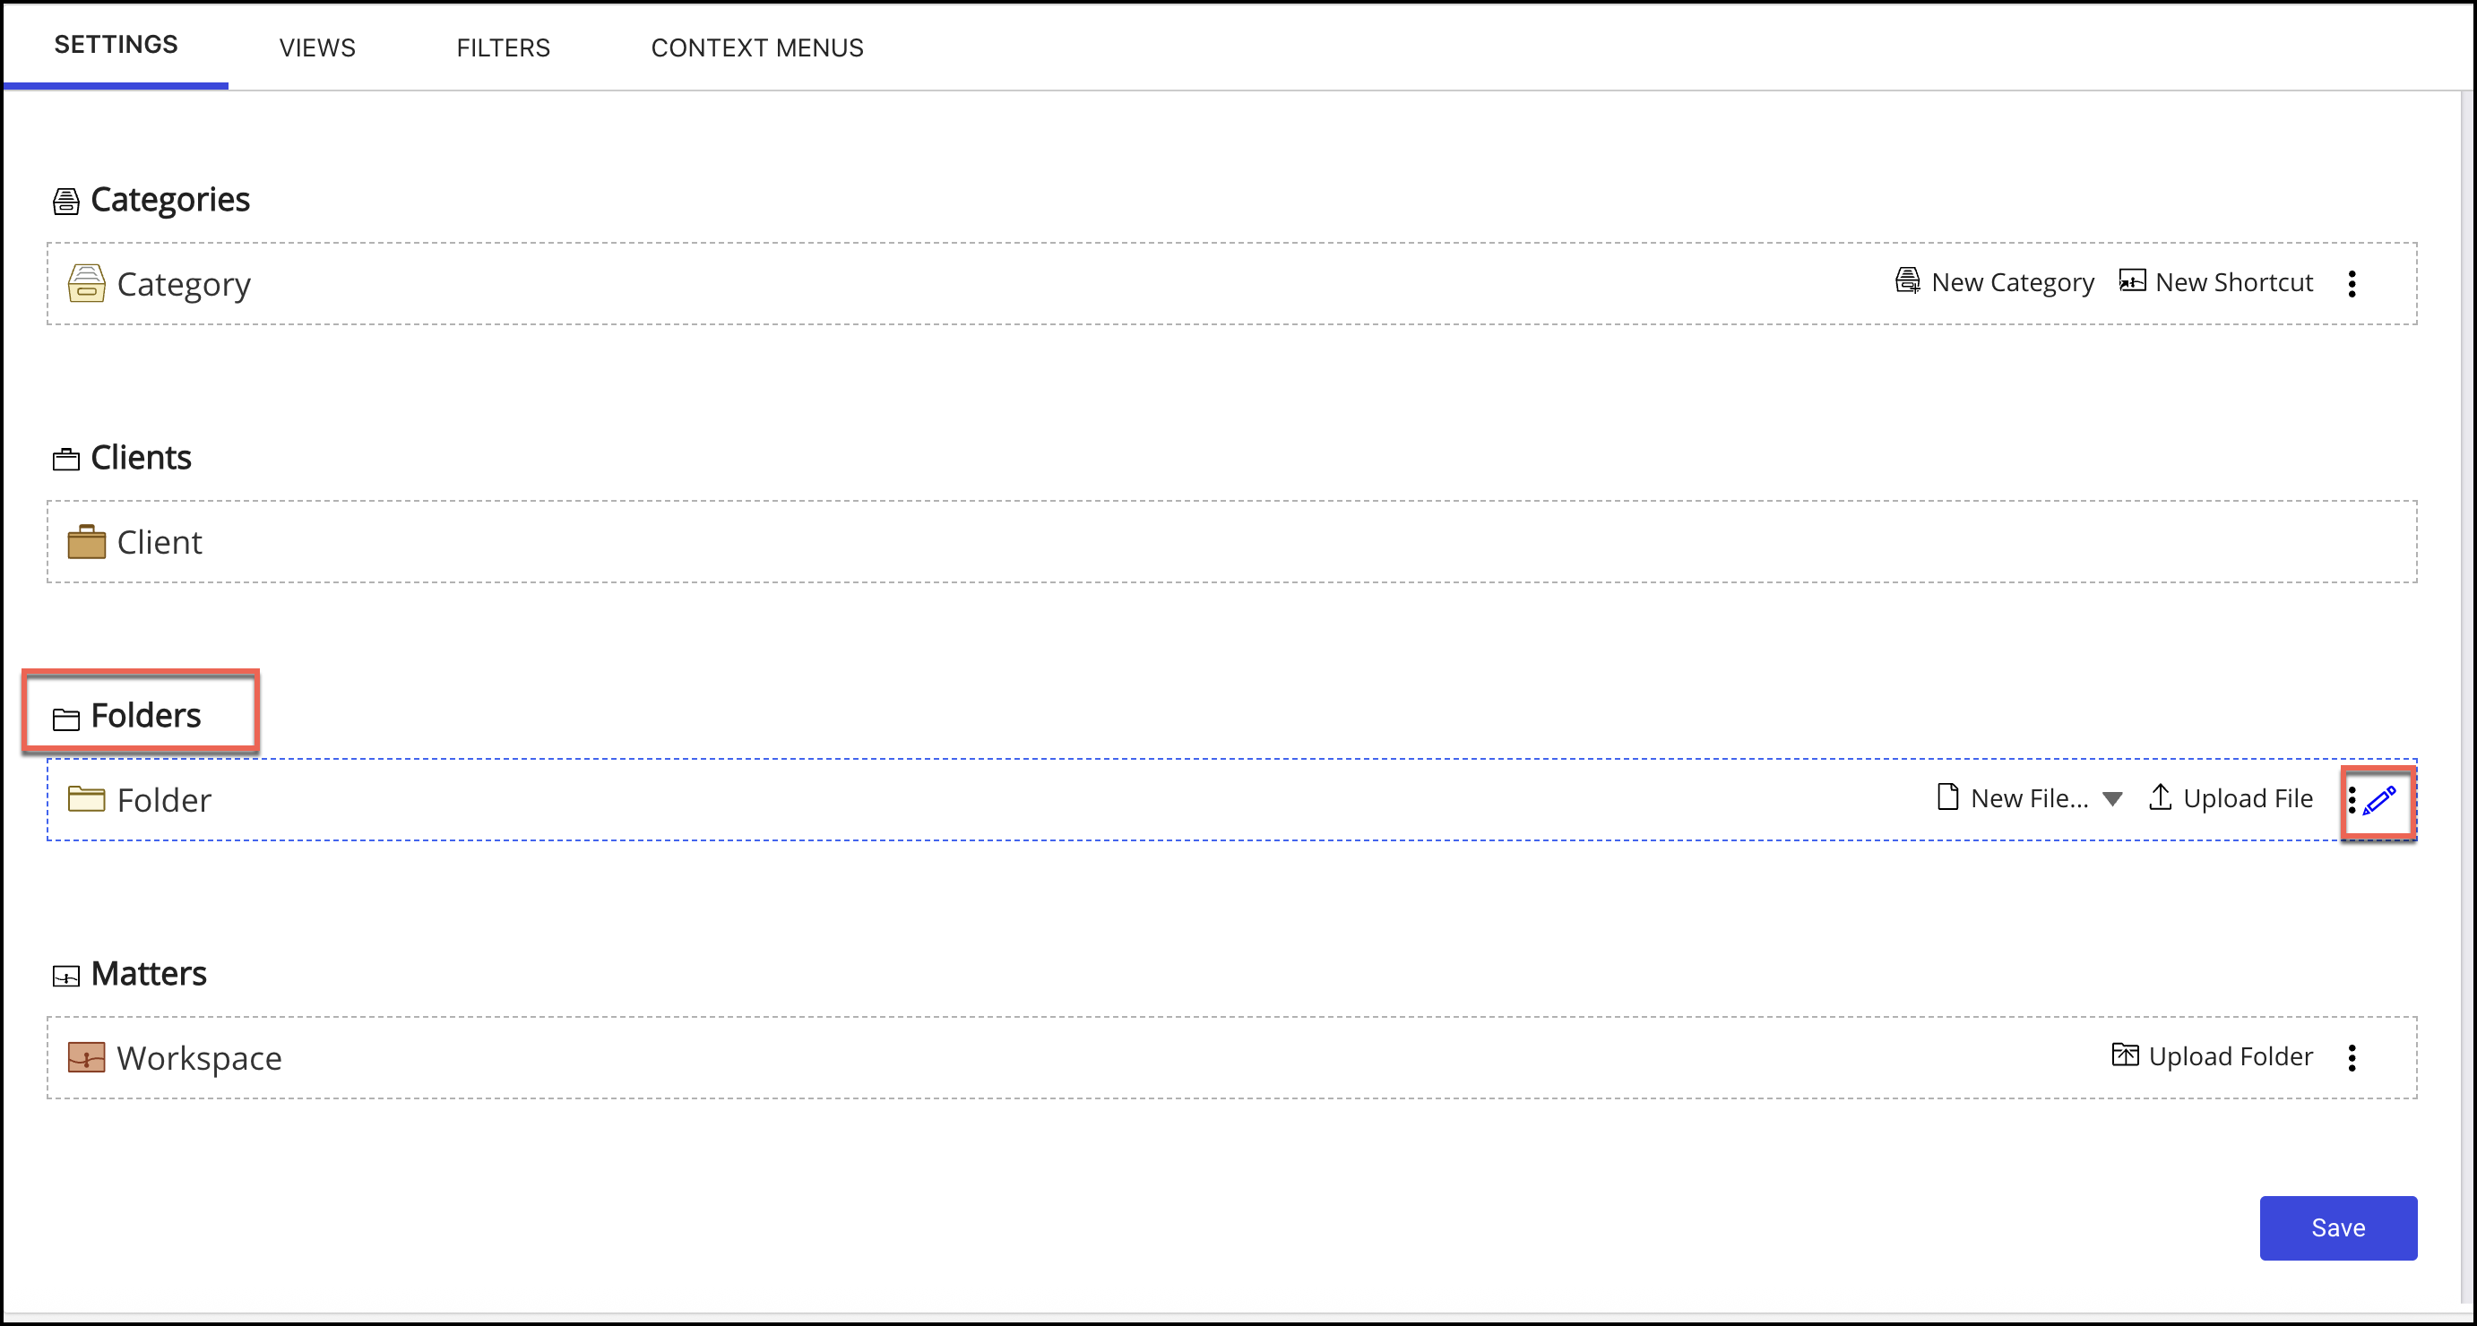Open the three-dot menu beside the pencil icon
The height and width of the screenshot is (1326, 2477).
click(x=2353, y=798)
